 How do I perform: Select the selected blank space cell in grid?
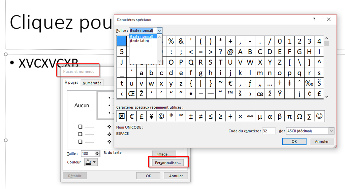tap(122, 41)
